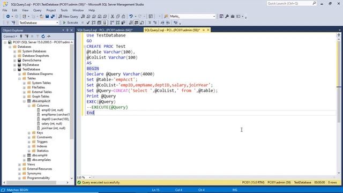The width and height of the screenshot is (343, 193).
Task: Click the editor vertical scrollbar
Action: [339, 82]
